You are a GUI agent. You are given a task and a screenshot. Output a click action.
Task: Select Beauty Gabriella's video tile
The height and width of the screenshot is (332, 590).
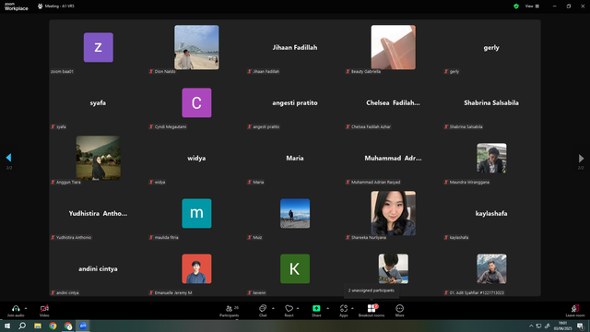click(x=394, y=47)
